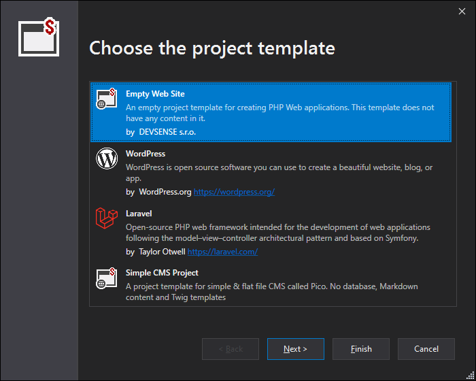Screen dimensions: 476x381
Task: Click the 'Choose the project template' heading
Action: [212, 48]
